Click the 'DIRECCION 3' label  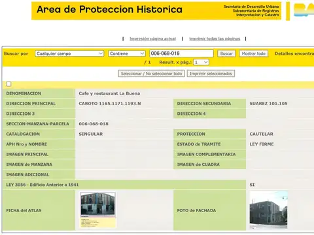20,114
